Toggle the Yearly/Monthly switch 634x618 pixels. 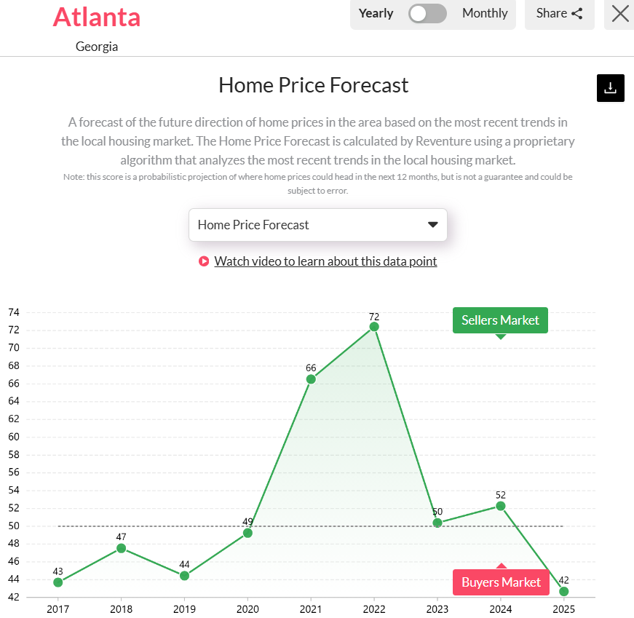427,14
